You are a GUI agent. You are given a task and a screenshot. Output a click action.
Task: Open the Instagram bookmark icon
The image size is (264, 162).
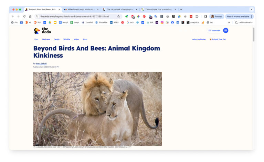tap(162, 22)
